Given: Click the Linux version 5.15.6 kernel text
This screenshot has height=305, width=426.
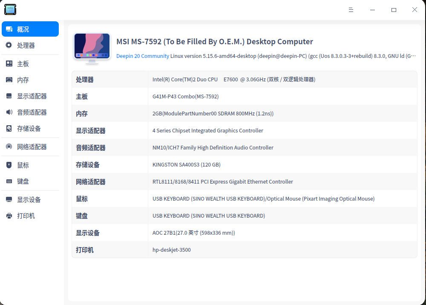Looking at the screenshot, I should 293,56.
